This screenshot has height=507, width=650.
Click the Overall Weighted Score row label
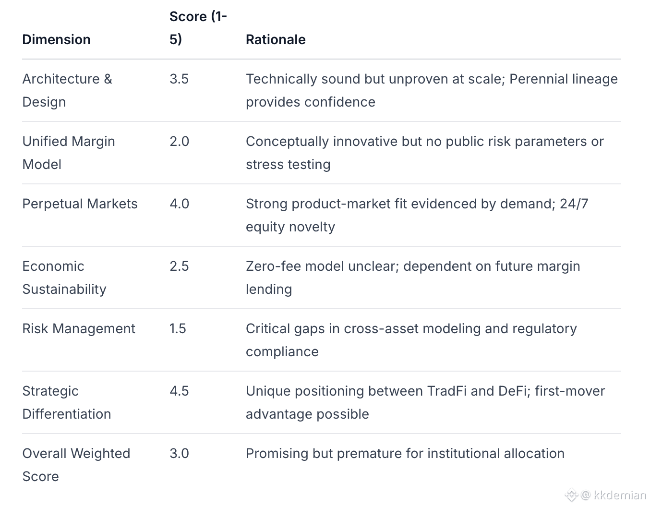76,465
